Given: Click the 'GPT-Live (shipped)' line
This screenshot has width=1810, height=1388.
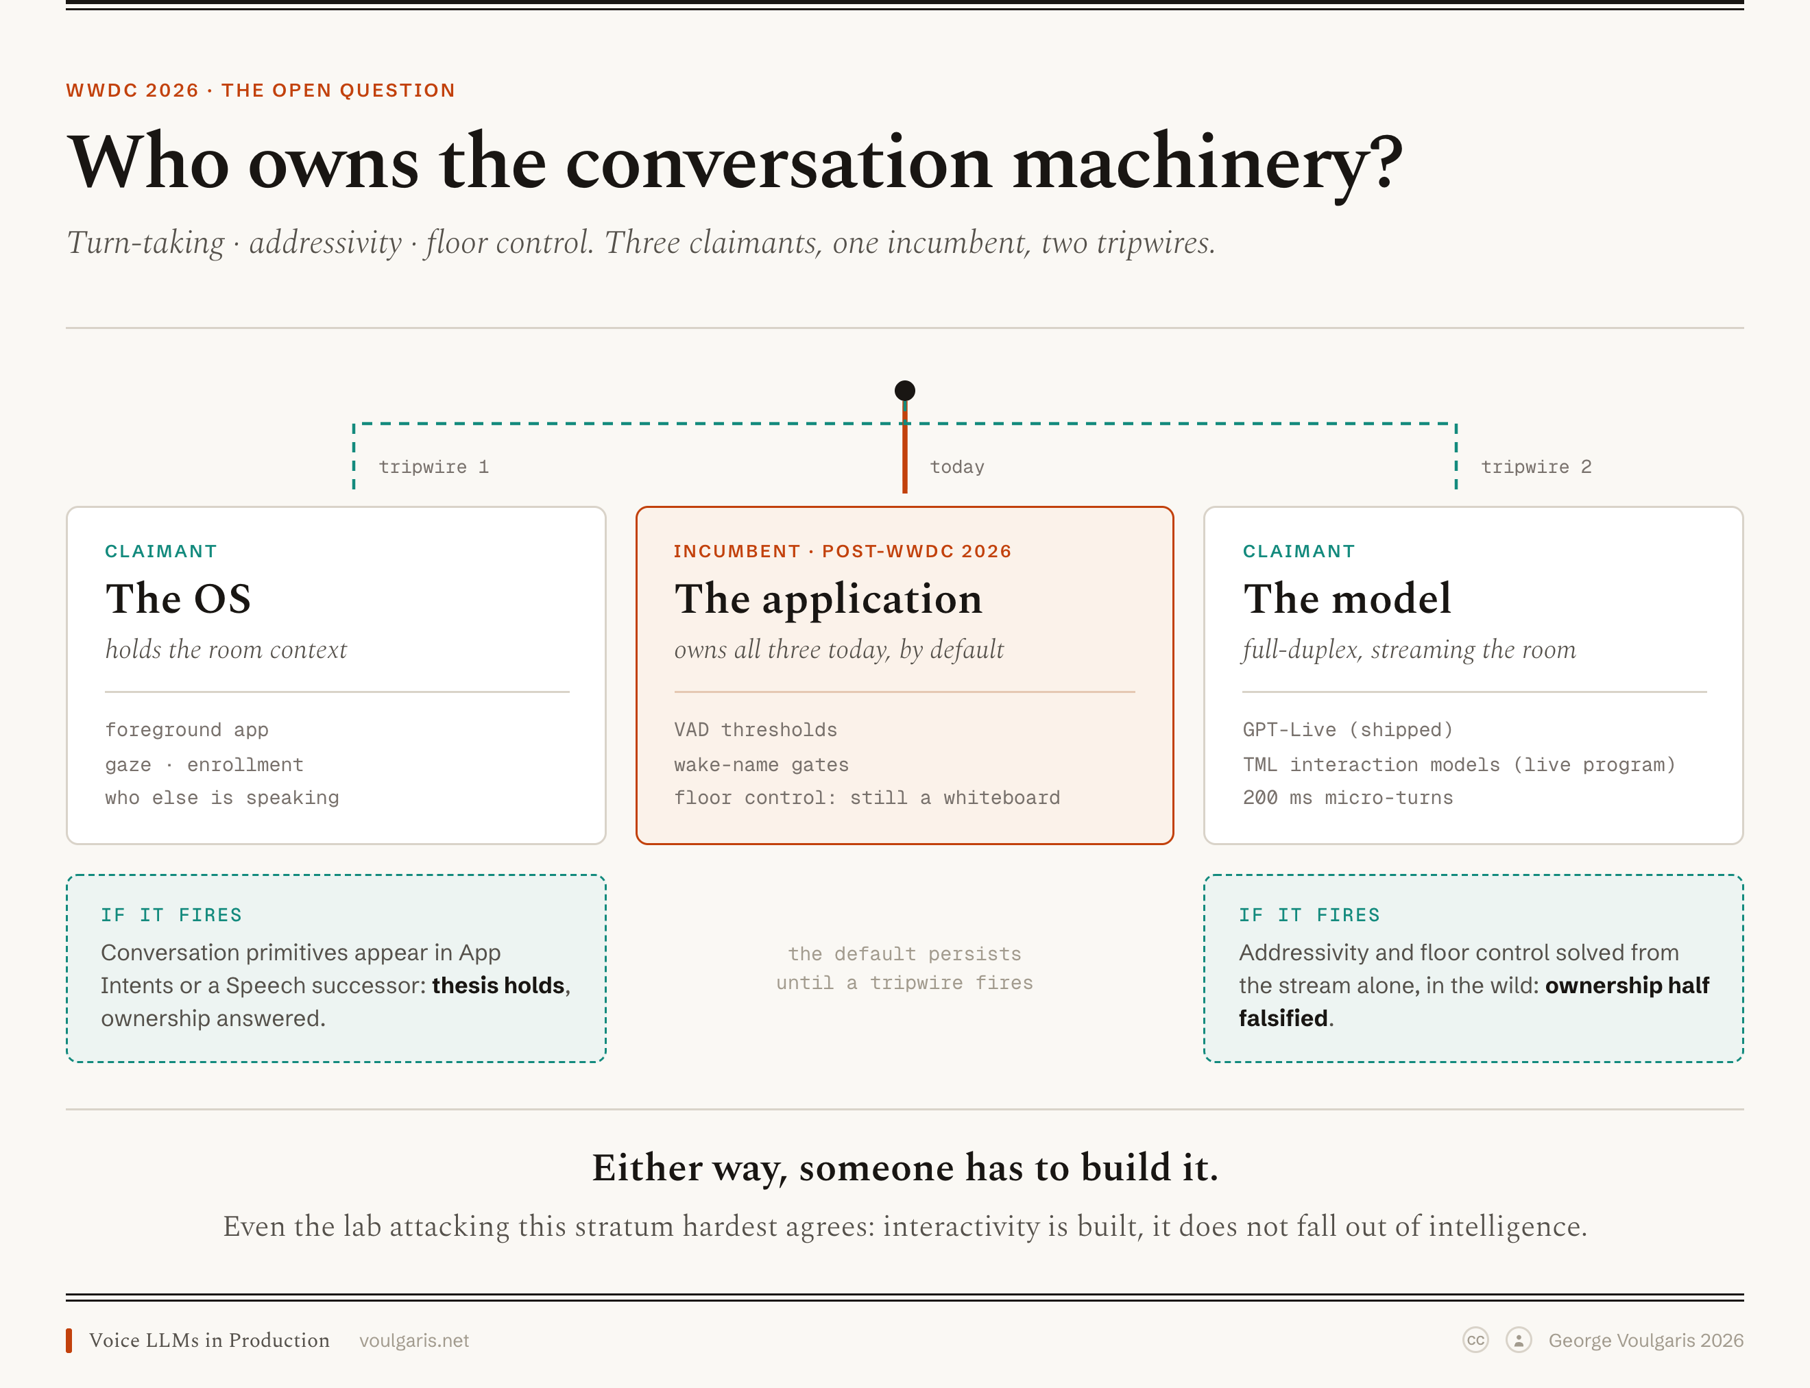Looking at the screenshot, I should click(x=1348, y=729).
